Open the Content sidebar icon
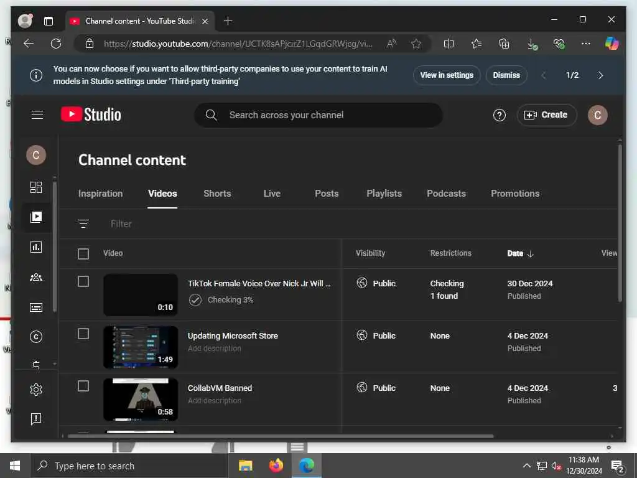 [x=35, y=217]
